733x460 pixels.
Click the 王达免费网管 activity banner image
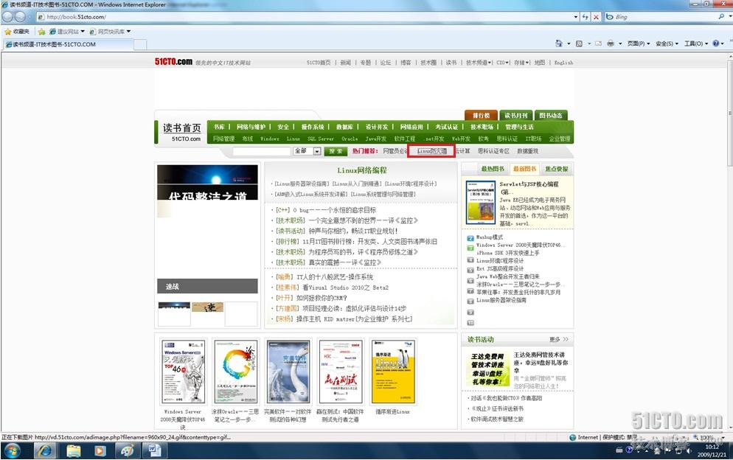coord(487,369)
